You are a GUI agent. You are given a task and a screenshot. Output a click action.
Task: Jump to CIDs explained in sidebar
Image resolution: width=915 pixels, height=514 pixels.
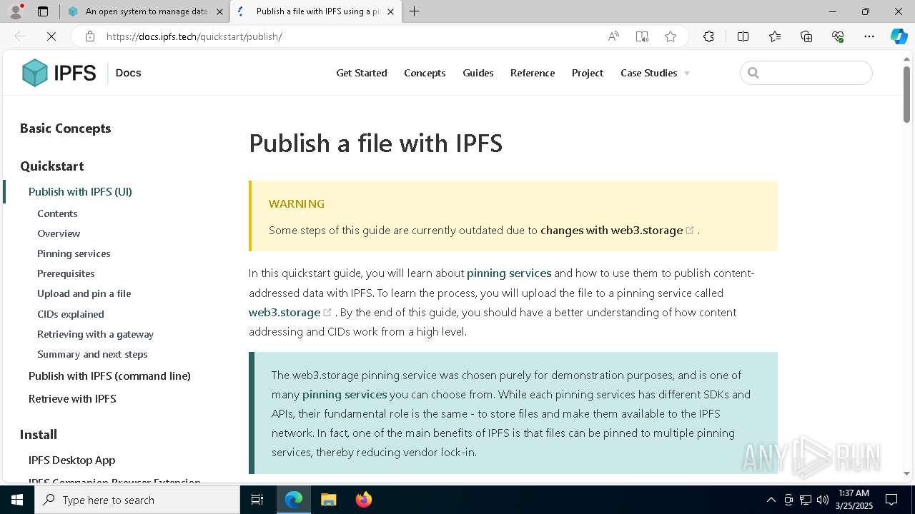coord(71,314)
